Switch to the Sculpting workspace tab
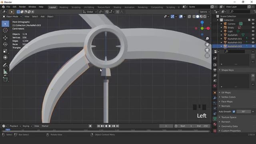The image size is (256, 144). [76, 7]
